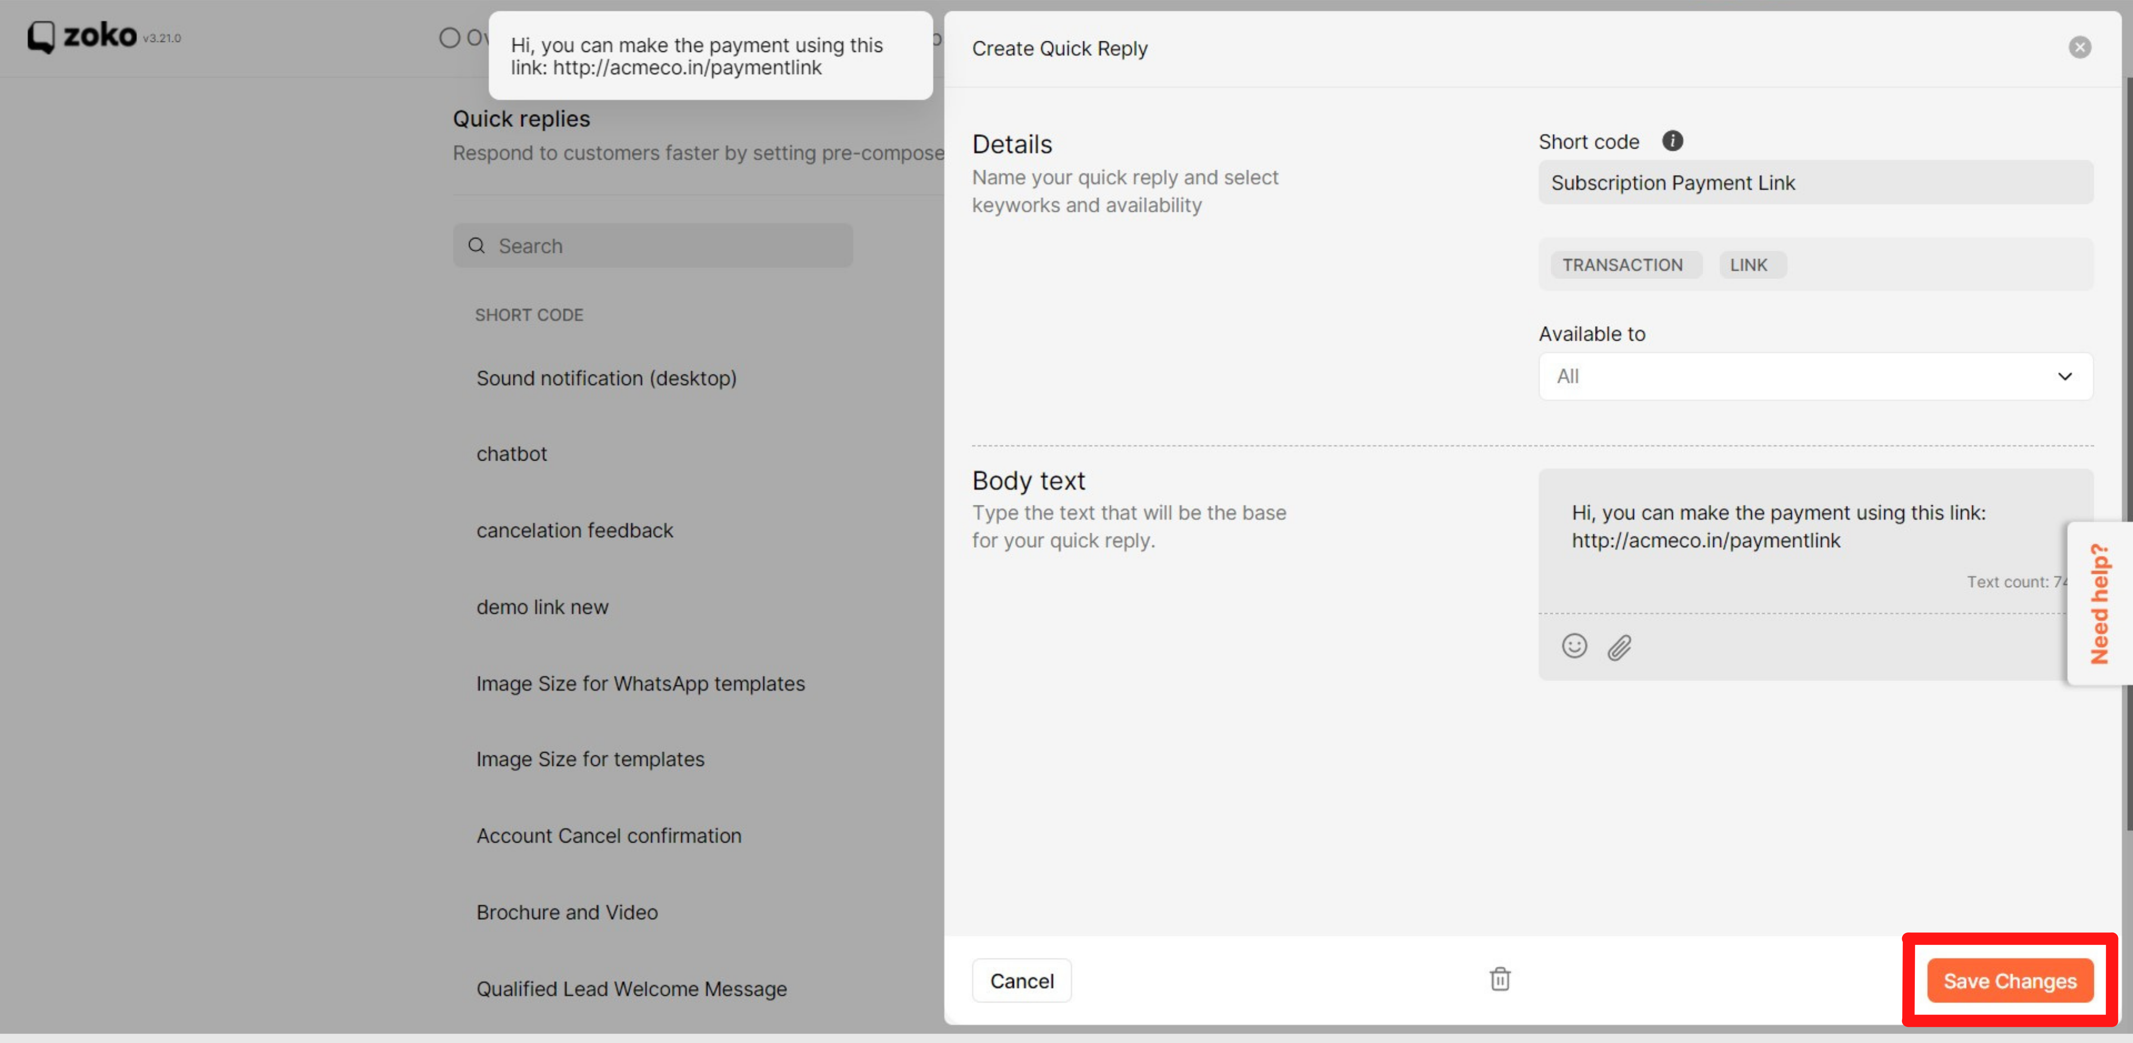Image resolution: width=2133 pixels, height=1043 pixels.
Task: Open the Short code info tooltip
Action: coord(1672,141)
